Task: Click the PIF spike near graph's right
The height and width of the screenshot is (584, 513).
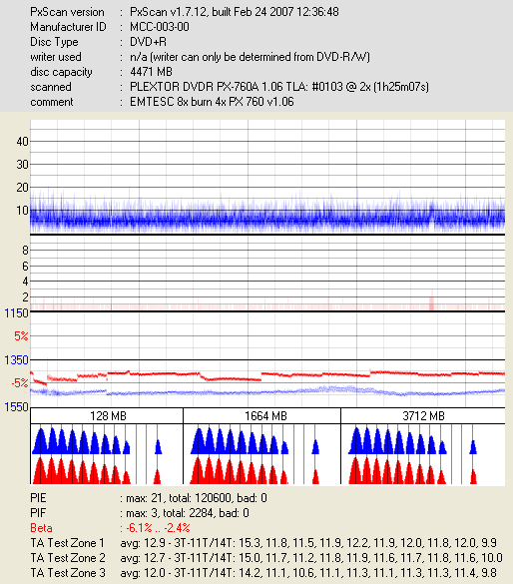Action: click(431, 300)
